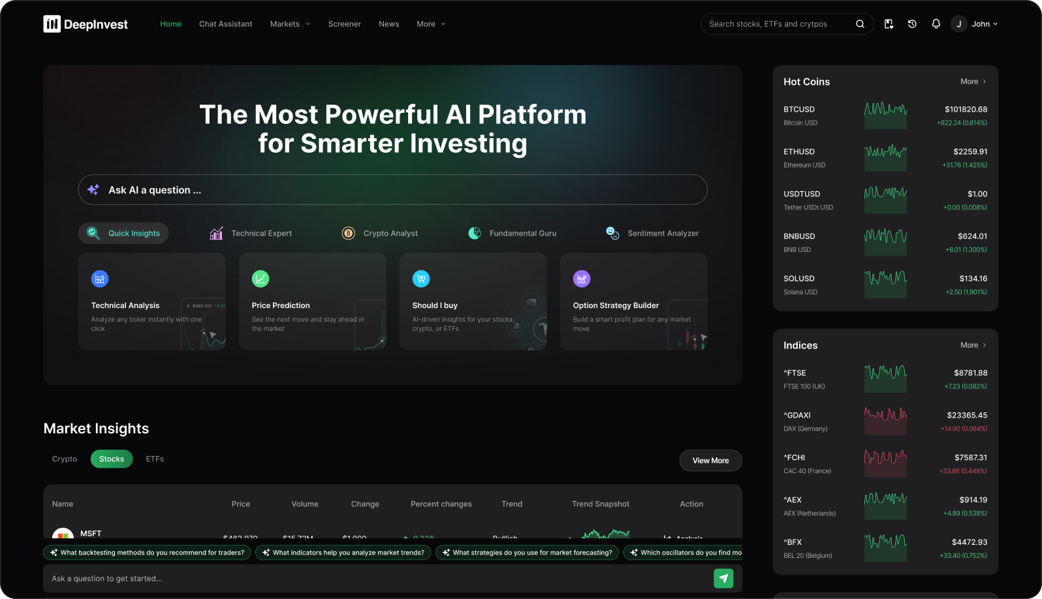
Task: Click the DeepInvest logo
Action: coord(86,24)
